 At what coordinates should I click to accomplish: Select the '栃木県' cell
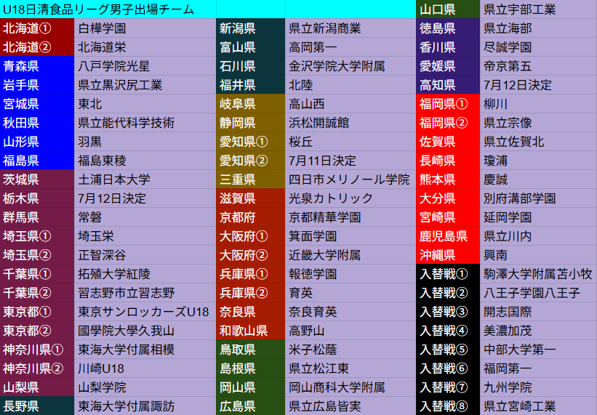(x=37, y=198)
